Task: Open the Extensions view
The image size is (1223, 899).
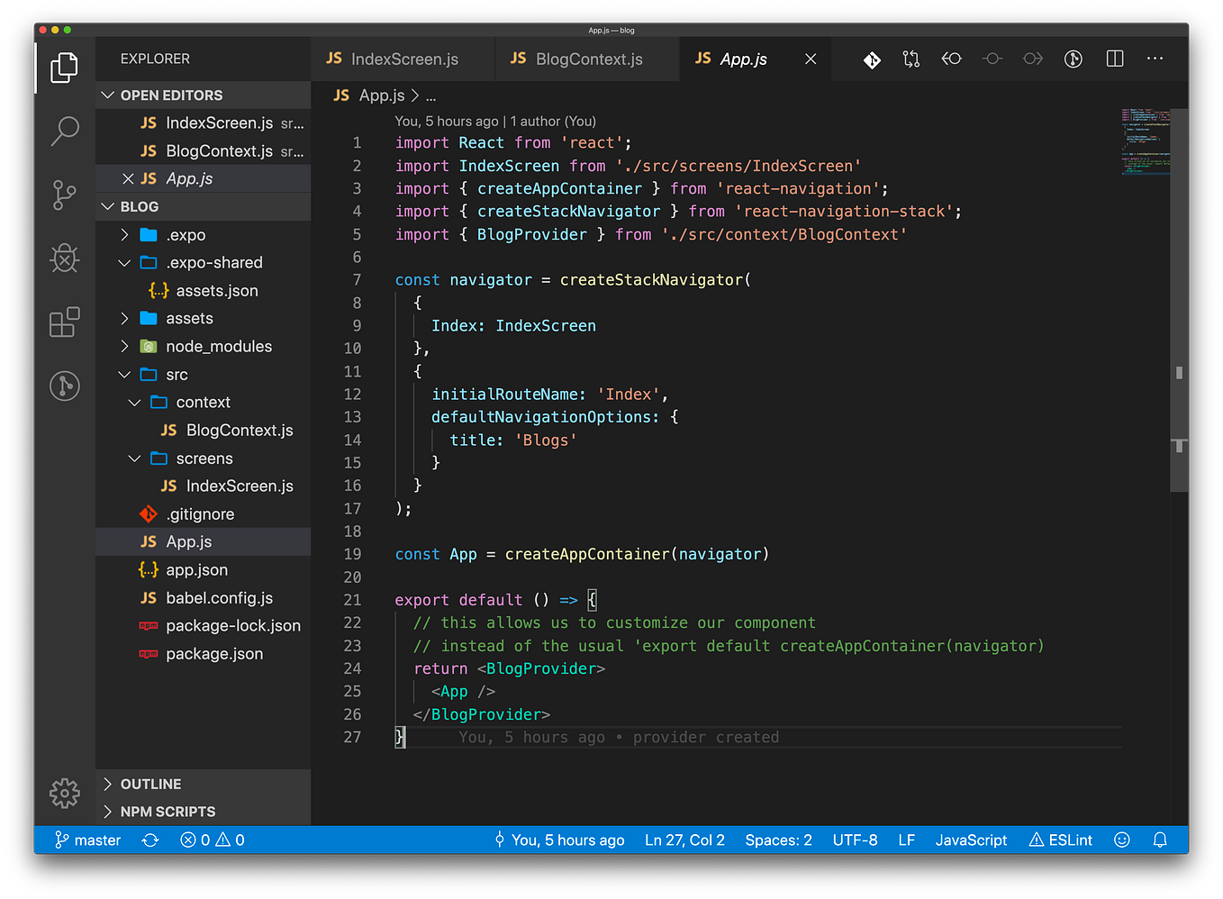Action: point(64,322)
